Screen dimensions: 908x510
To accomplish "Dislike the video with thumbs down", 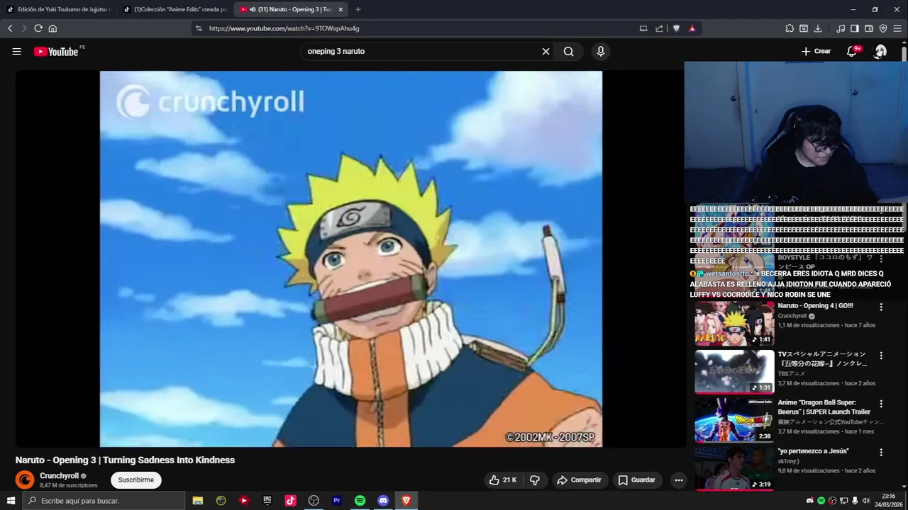I will (x=535, y=480).
